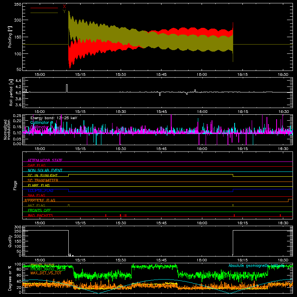
Task: Click the 0.25 tick on modulation axis
Action: 17,116
